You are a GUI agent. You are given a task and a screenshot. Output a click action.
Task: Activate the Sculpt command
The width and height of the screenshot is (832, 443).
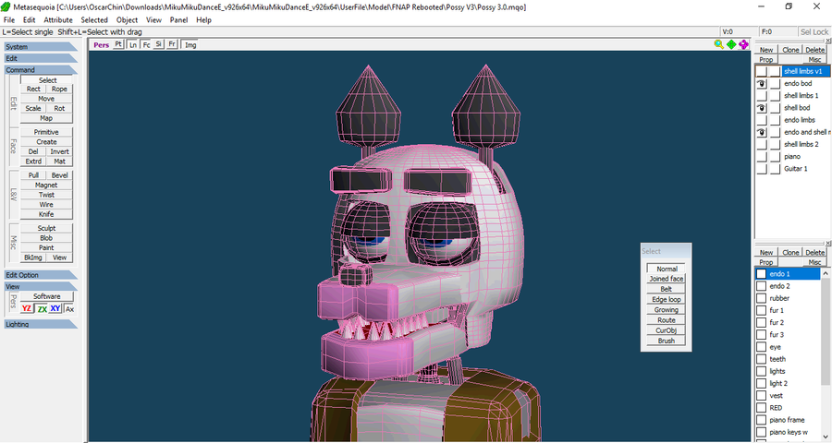tap(46, 228)
